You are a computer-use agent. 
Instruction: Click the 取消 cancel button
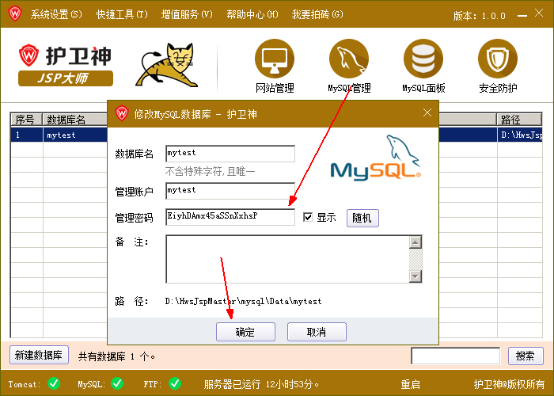(317, 332)
